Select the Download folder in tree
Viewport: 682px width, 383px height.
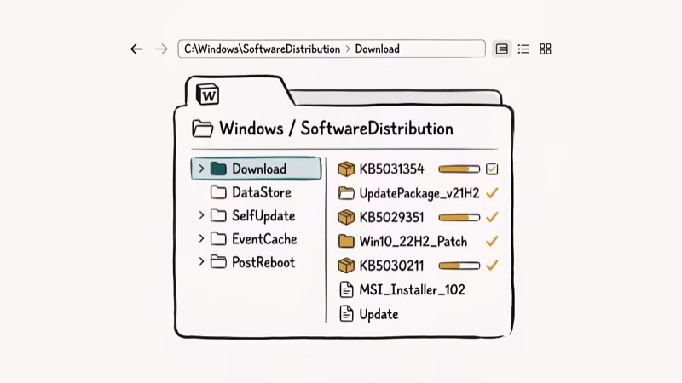[257, 169]
